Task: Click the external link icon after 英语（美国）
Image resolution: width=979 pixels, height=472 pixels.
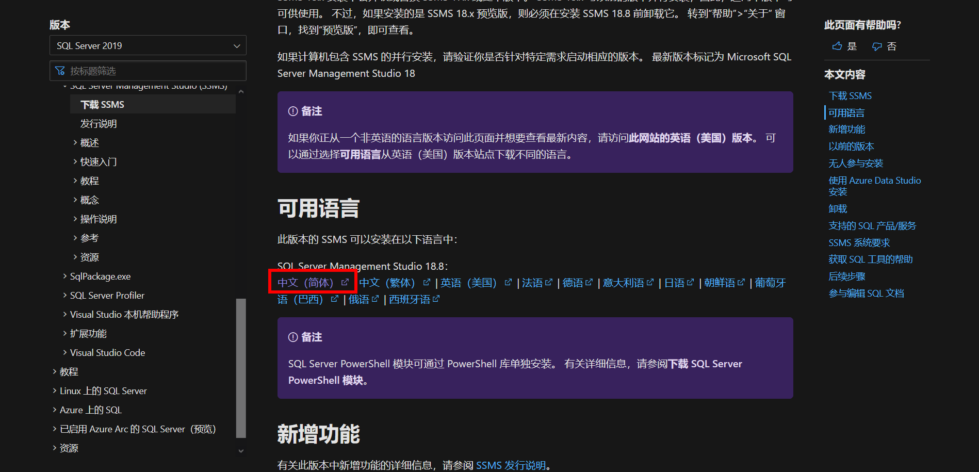Action: (508, 282)
